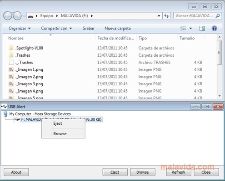Select the ._.Trashes file
The width and height of the screenshot is (225, 181).
[24, 62]
